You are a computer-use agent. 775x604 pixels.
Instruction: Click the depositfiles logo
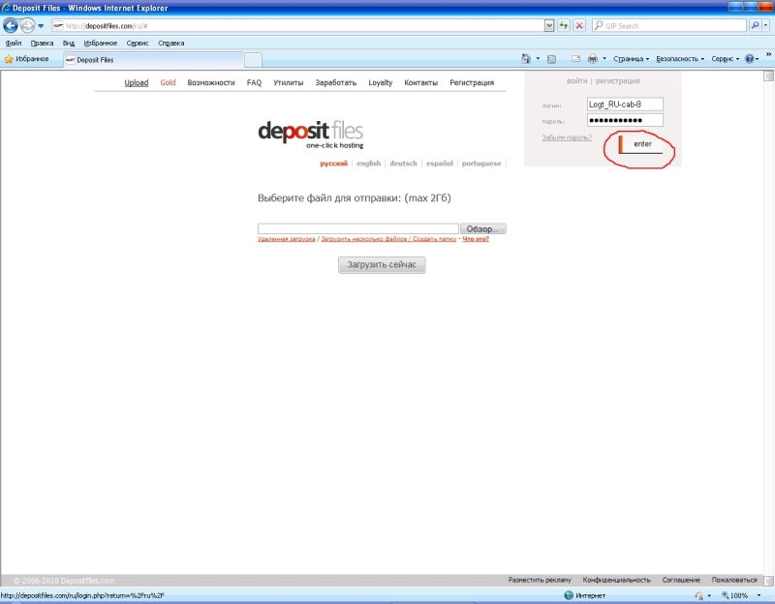tap(310, 134)
